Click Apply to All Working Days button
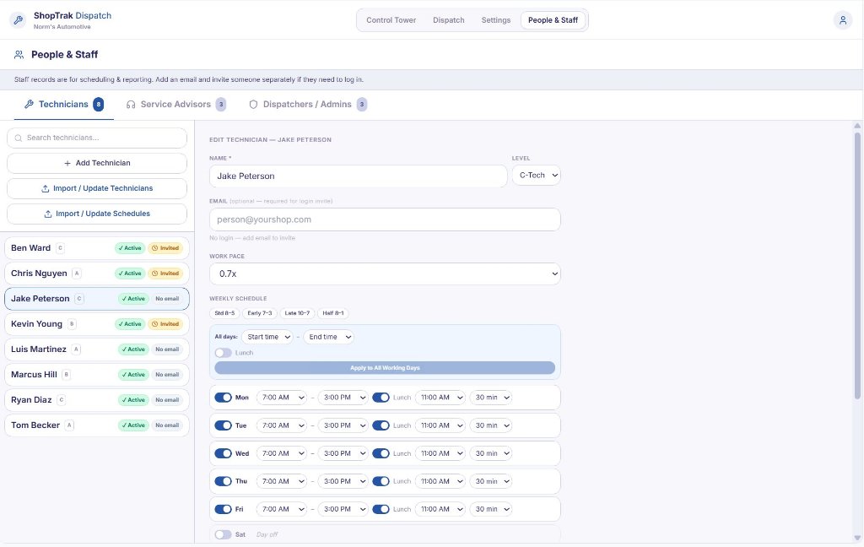864x547 pixels. [x=385, y=368]
